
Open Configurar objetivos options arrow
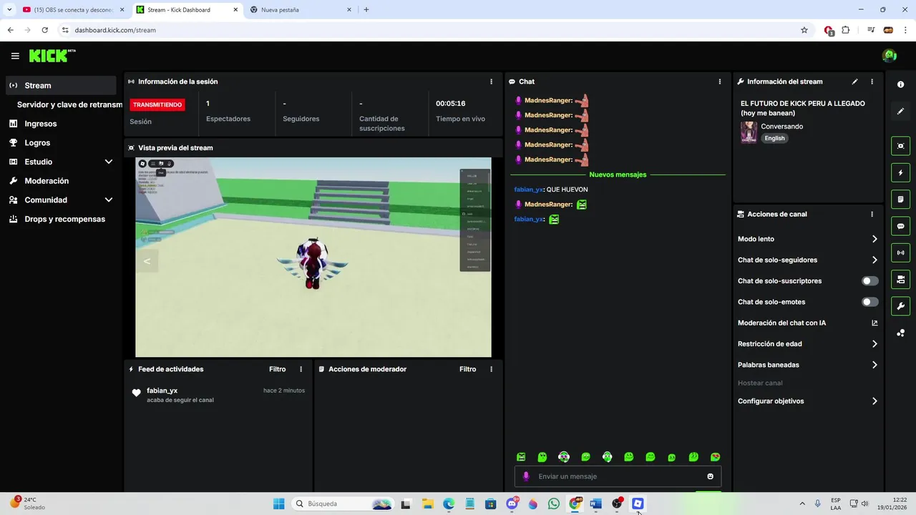pos(874,401)
